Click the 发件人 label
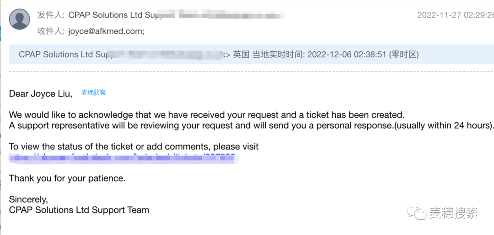Image resolution: width=494 pixels, height=235 pixels. tap(51, 15)
